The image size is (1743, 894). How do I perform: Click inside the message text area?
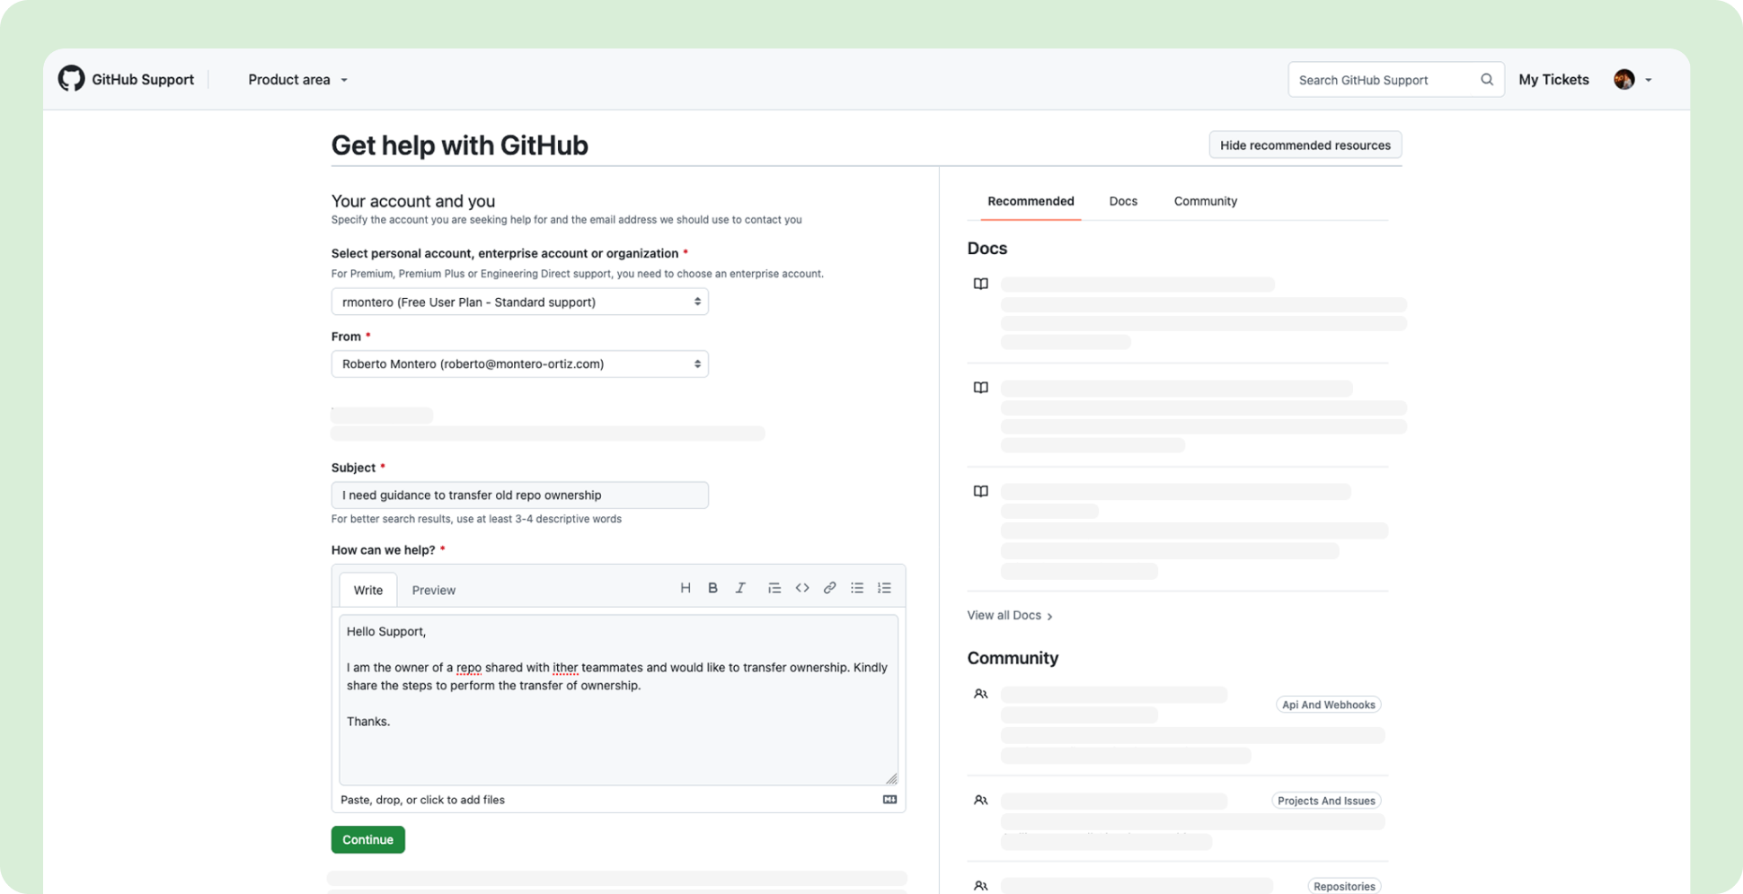(618, 700)
